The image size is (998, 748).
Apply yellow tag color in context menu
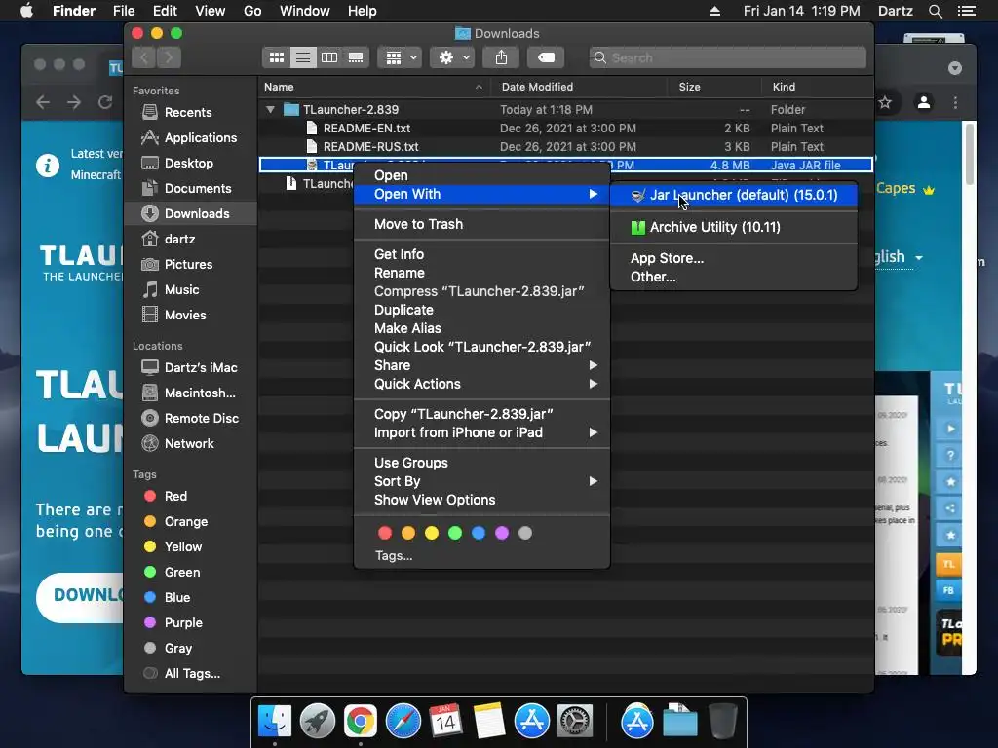pyautogui.click(x=432, y=533)
